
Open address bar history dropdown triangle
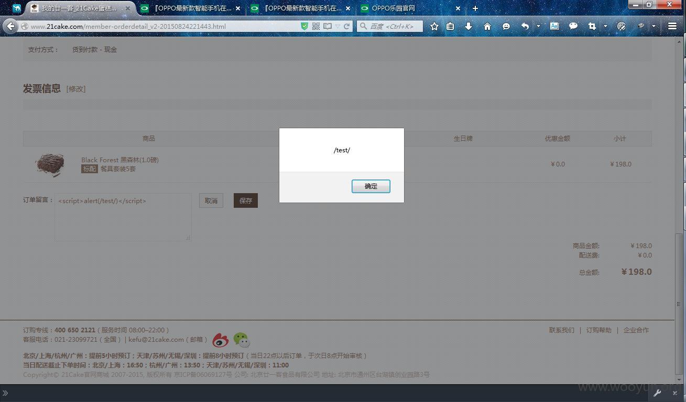click(x=337, y=26)
